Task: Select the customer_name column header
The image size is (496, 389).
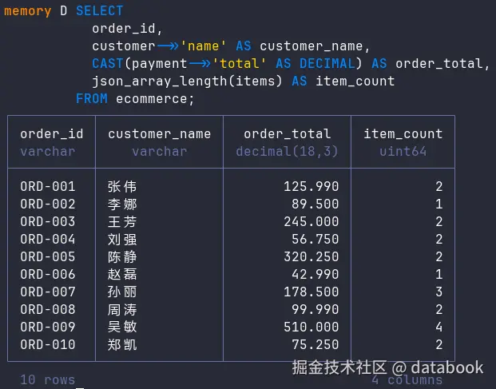Action: coord(160,134)
